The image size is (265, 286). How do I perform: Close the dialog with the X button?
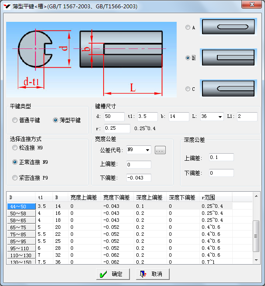pos(252,4)
